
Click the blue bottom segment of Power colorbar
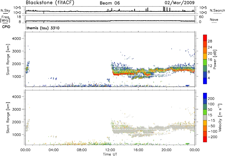tap(205, 81)
